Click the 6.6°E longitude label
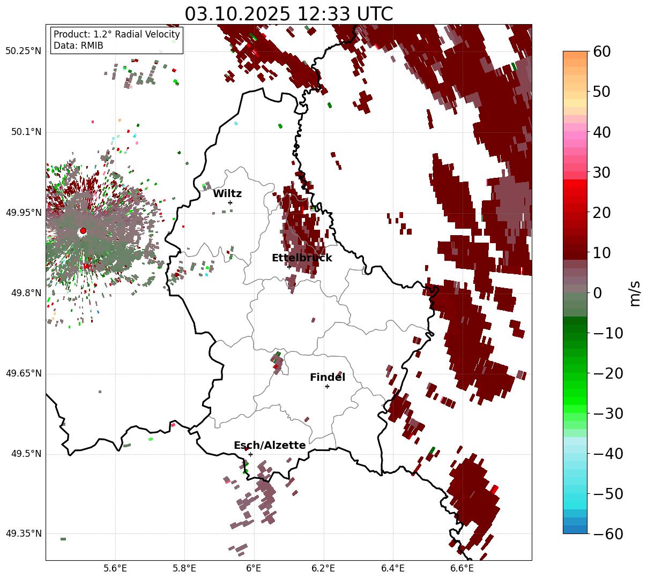The image size is (647, 579). point(462,568)
